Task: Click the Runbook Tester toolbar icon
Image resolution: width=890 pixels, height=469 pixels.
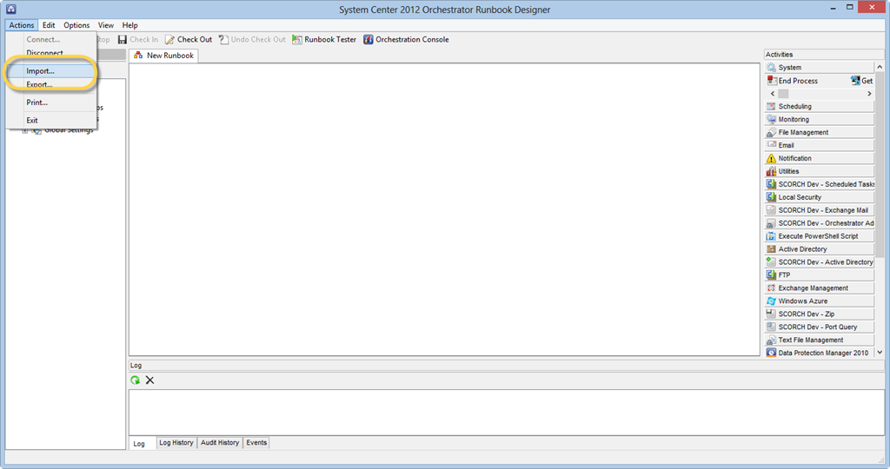Action: coord(297,39)
